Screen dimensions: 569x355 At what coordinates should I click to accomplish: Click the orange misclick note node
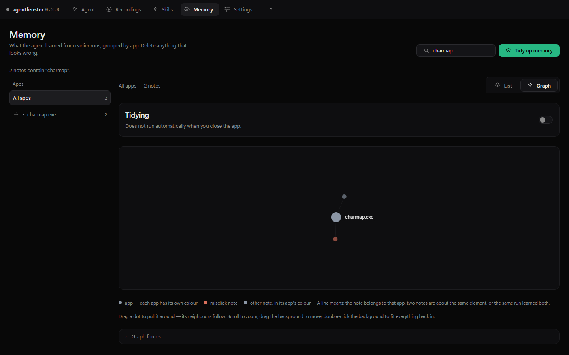[335, 239]
